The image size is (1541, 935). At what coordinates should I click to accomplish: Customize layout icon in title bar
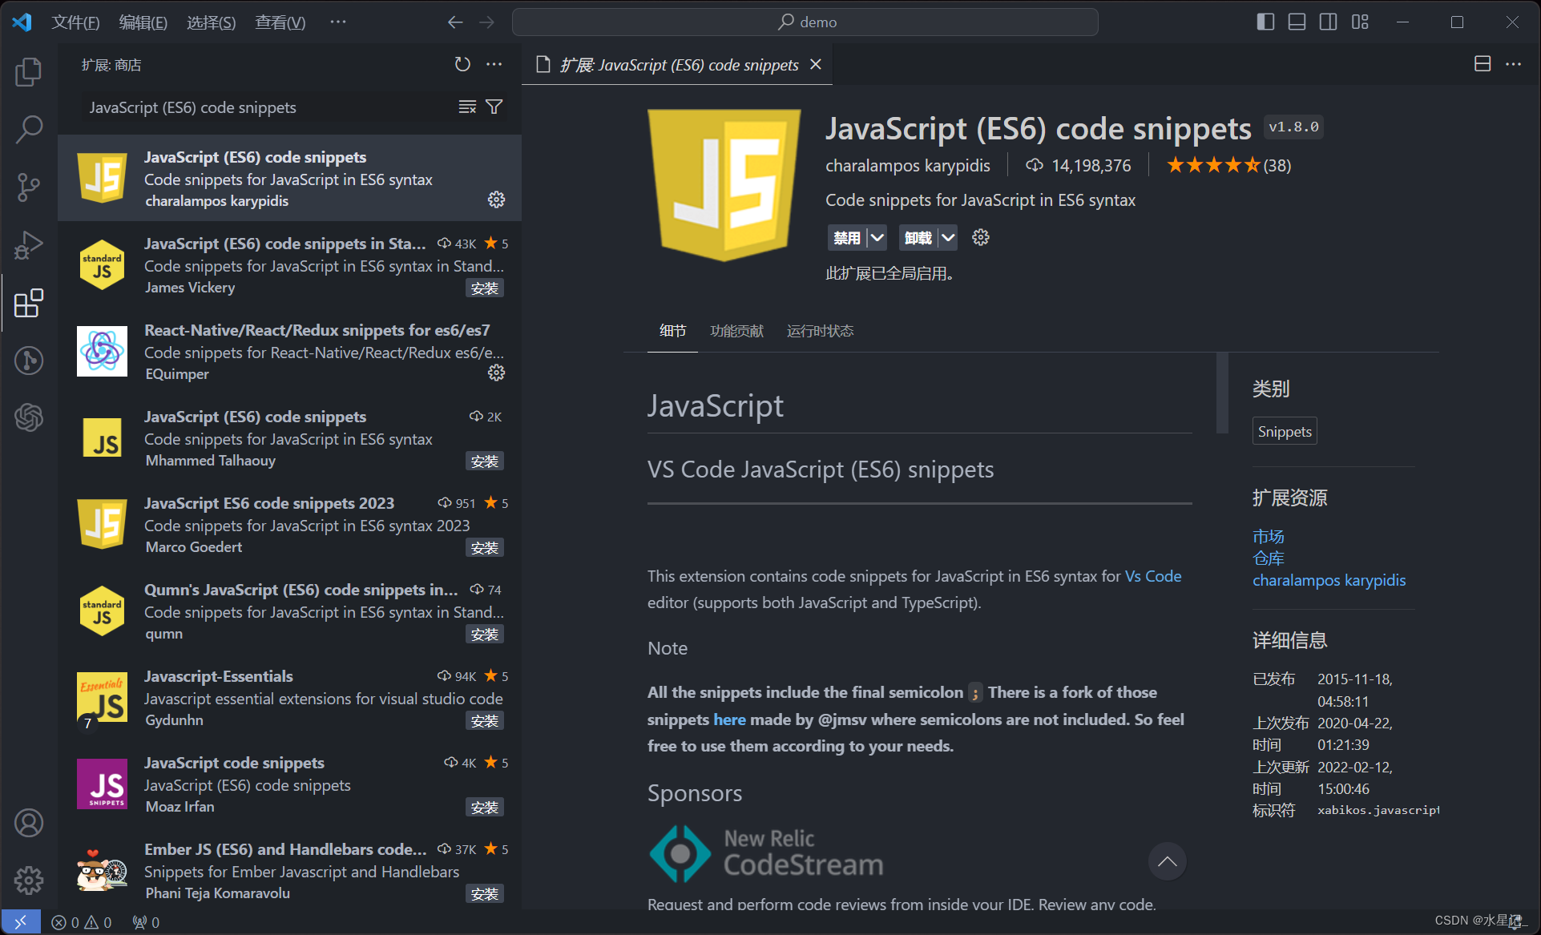(x=1360, y=22)
